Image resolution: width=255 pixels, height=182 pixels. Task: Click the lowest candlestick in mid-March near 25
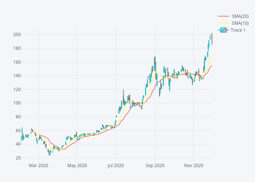point(50,153)
